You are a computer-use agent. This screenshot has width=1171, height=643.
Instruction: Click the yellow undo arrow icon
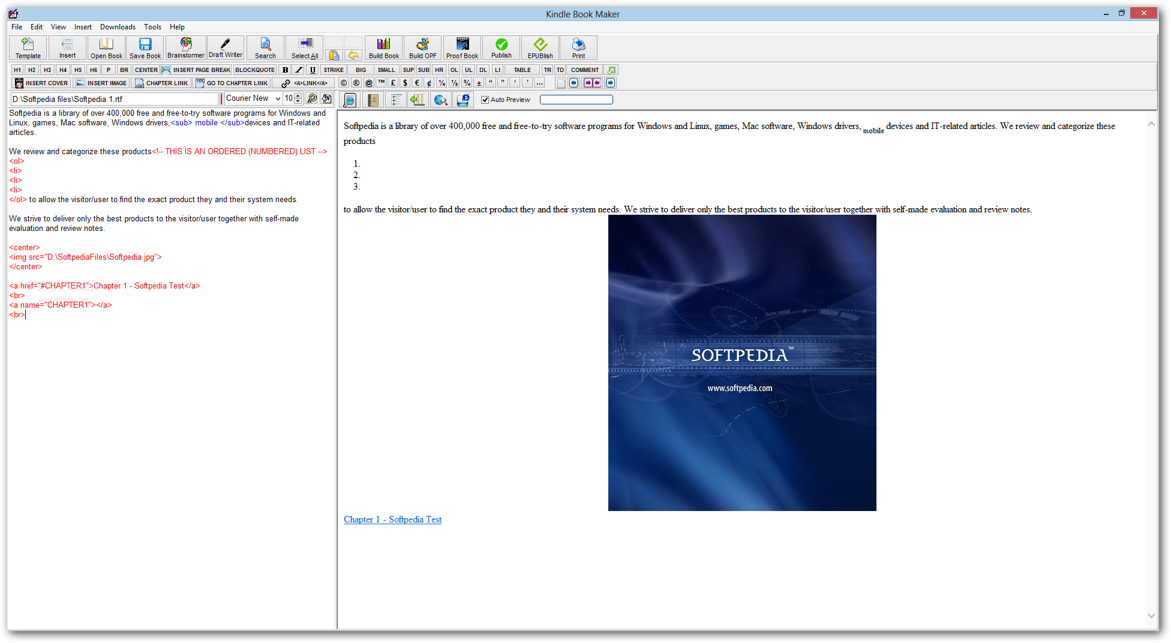tap(353, 55)
